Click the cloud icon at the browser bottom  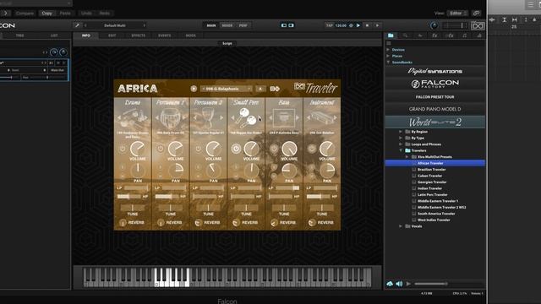pos(390,284)
